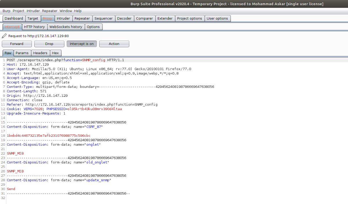Toggle the Intercept is on button

click(82, 44)
